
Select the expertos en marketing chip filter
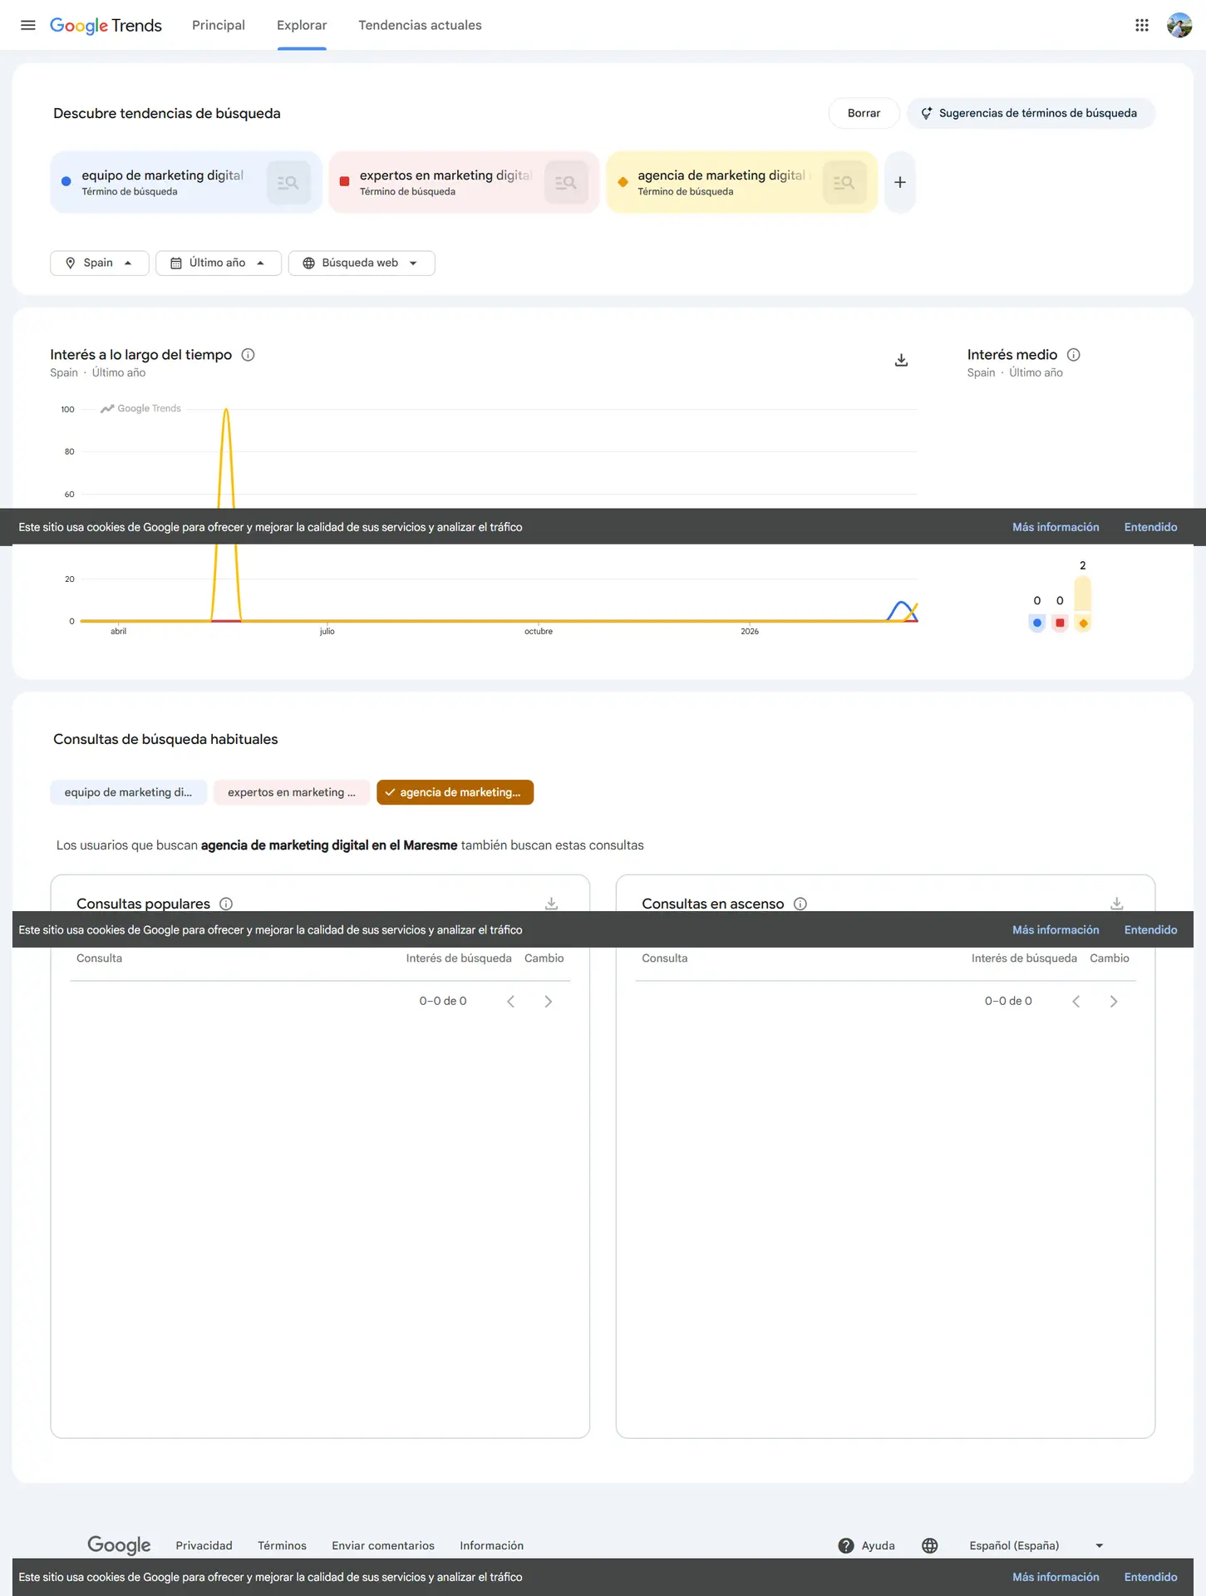(x=291, y=792)
